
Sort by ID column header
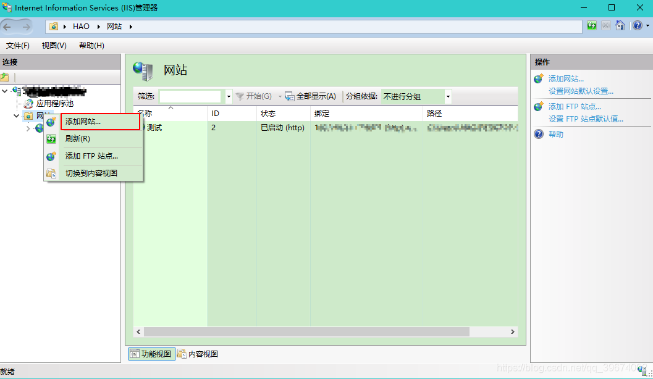[x=232, y=113]
